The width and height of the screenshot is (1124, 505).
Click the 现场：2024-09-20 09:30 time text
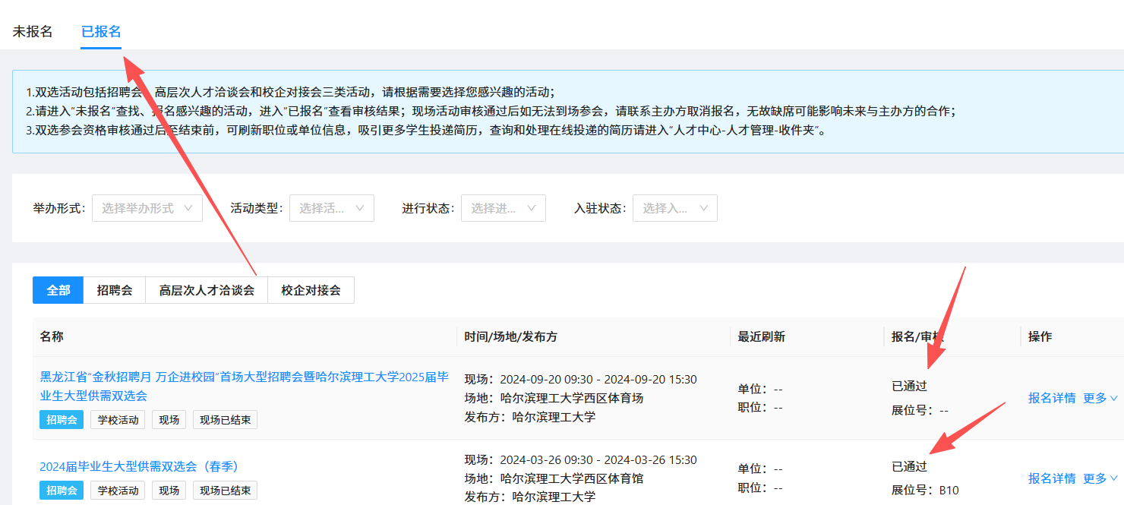coord(581,379)
